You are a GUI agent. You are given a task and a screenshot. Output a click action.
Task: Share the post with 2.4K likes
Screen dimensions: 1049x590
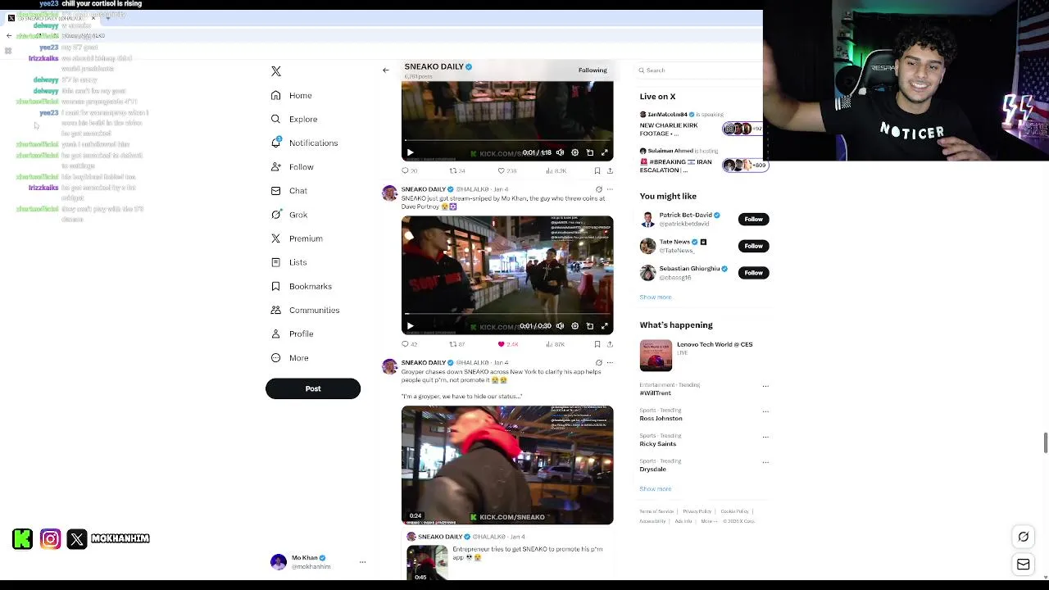[610, 344]
